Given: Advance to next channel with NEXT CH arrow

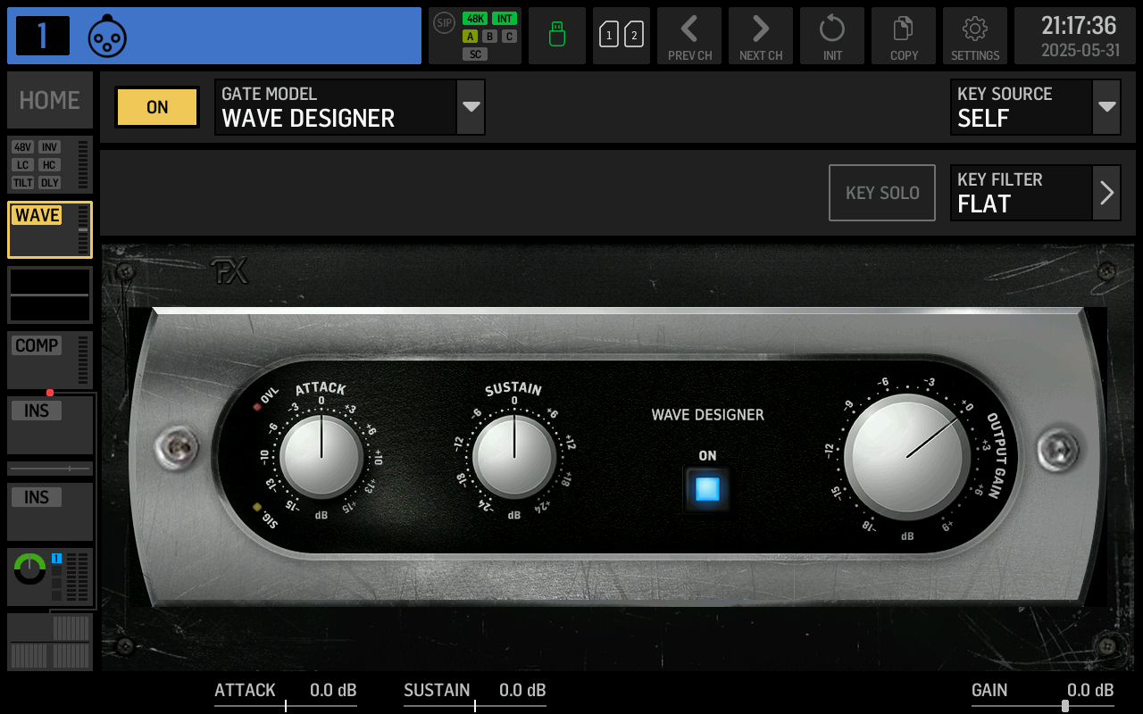Looking at the screenshot, I should (761, 36).
